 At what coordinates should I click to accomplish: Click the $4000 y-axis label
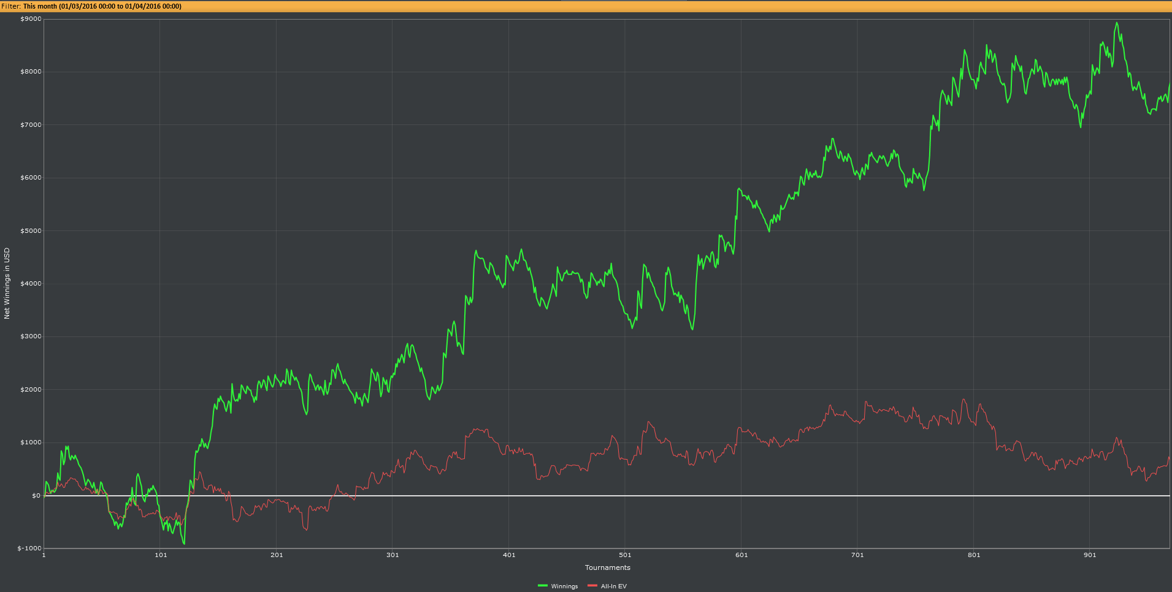point(31,284)
